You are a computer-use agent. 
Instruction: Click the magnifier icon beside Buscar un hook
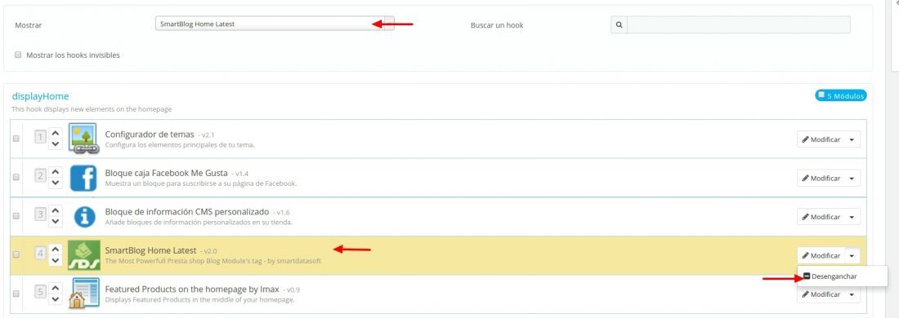619,25
